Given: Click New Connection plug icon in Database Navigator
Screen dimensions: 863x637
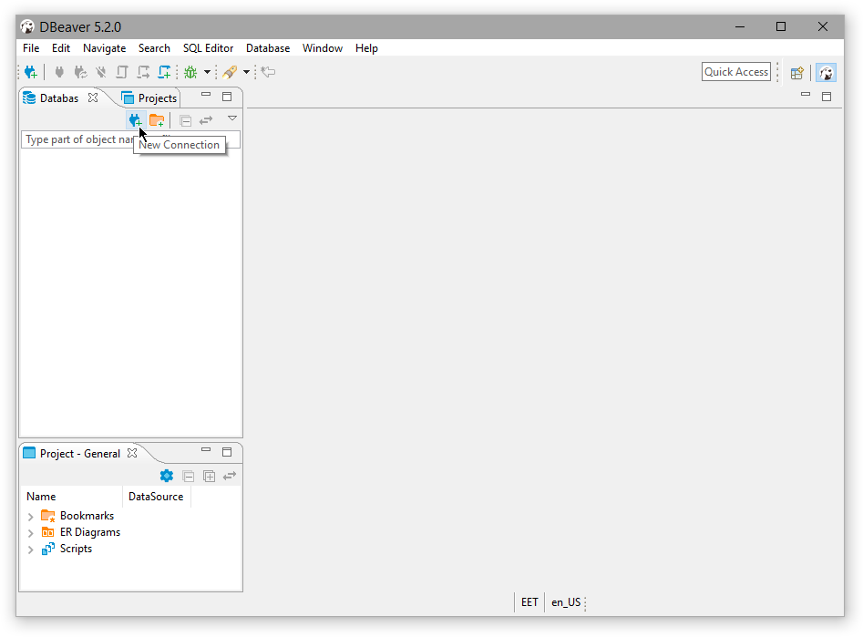Looking at the screenshot, I should [x=135, y=120].
